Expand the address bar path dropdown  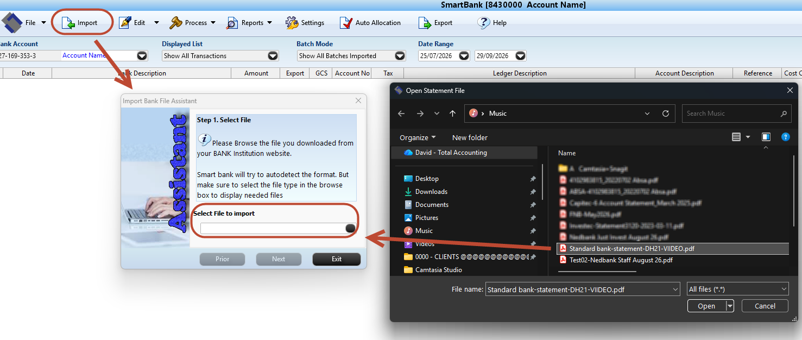(x=647, y=114)
